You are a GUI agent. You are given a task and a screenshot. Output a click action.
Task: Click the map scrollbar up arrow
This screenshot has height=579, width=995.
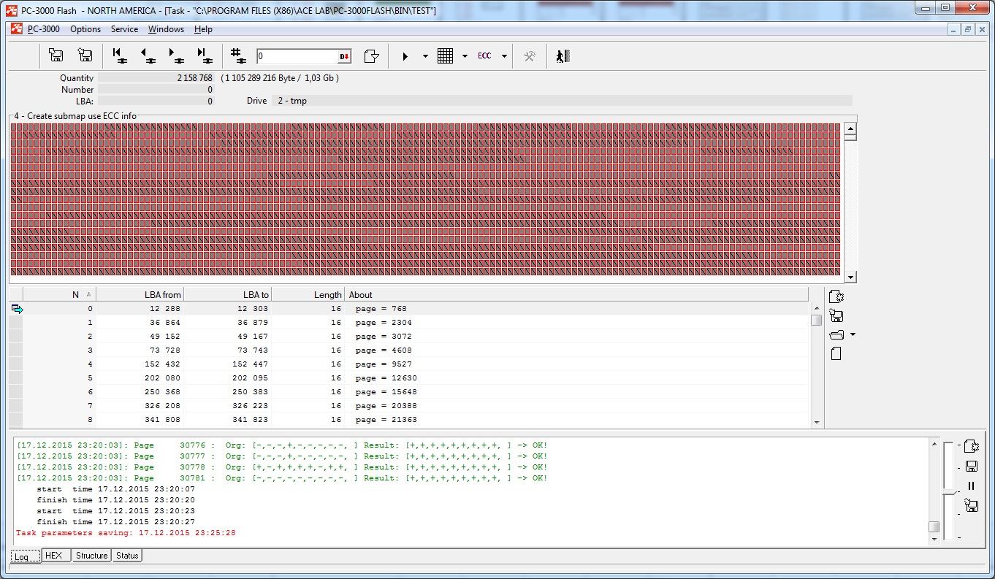coord(850,128)
